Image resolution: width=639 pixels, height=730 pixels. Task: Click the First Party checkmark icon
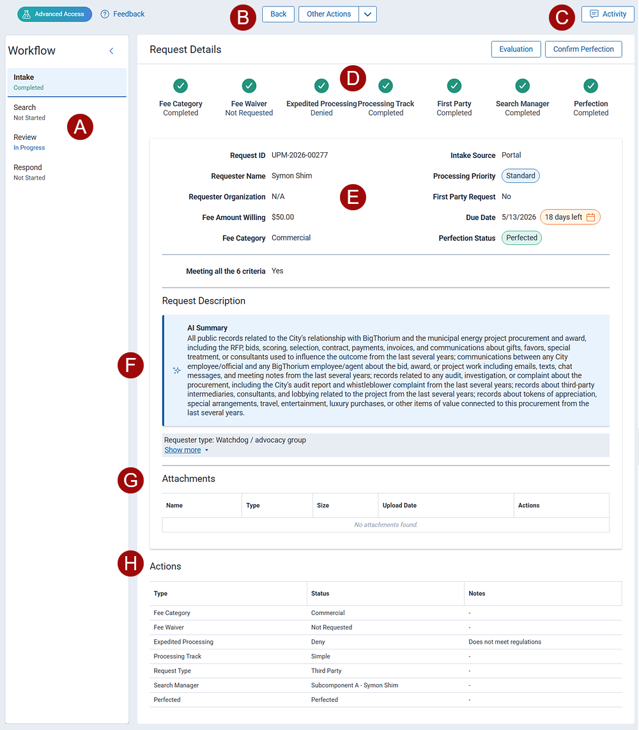(454, 86)
